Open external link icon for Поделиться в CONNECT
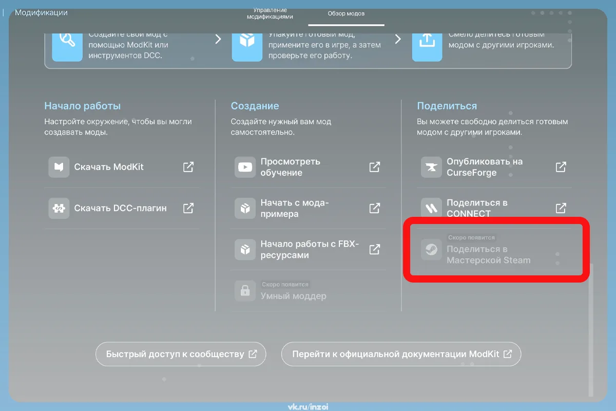 point(561,208)
